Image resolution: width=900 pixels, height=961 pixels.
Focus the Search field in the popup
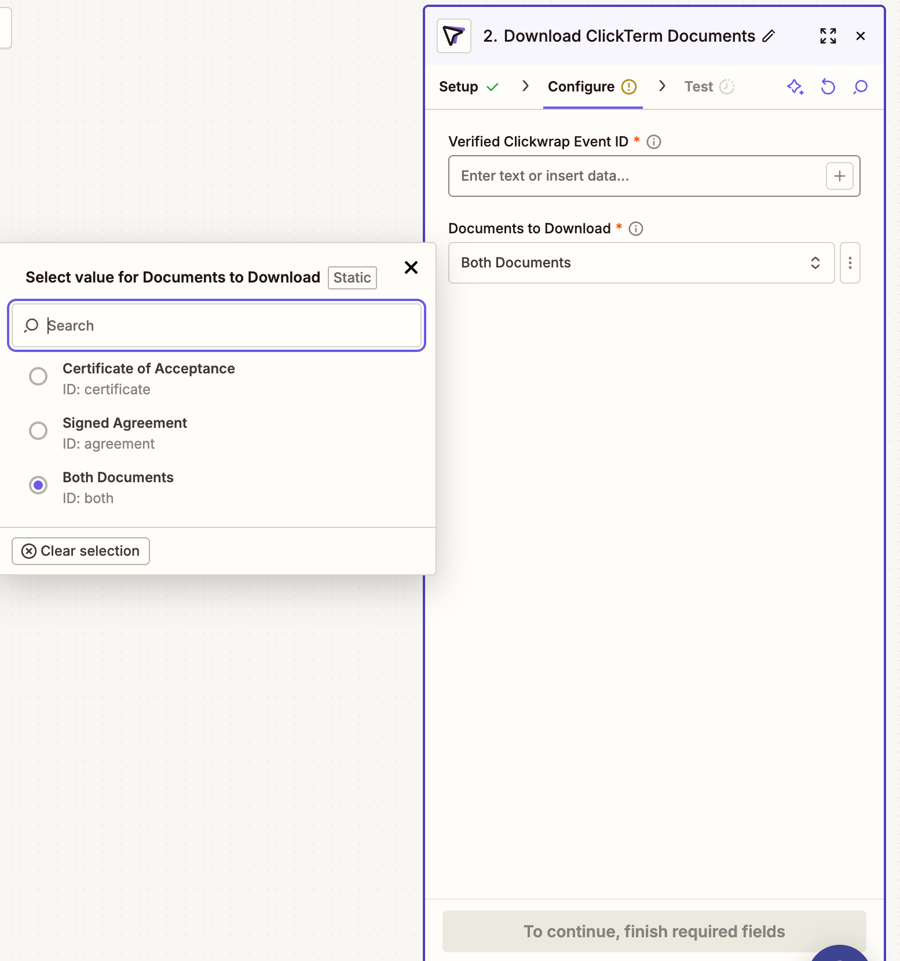217,326
